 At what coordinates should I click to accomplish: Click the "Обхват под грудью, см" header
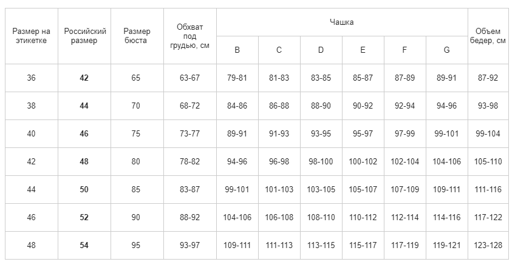tap(190, 36)
